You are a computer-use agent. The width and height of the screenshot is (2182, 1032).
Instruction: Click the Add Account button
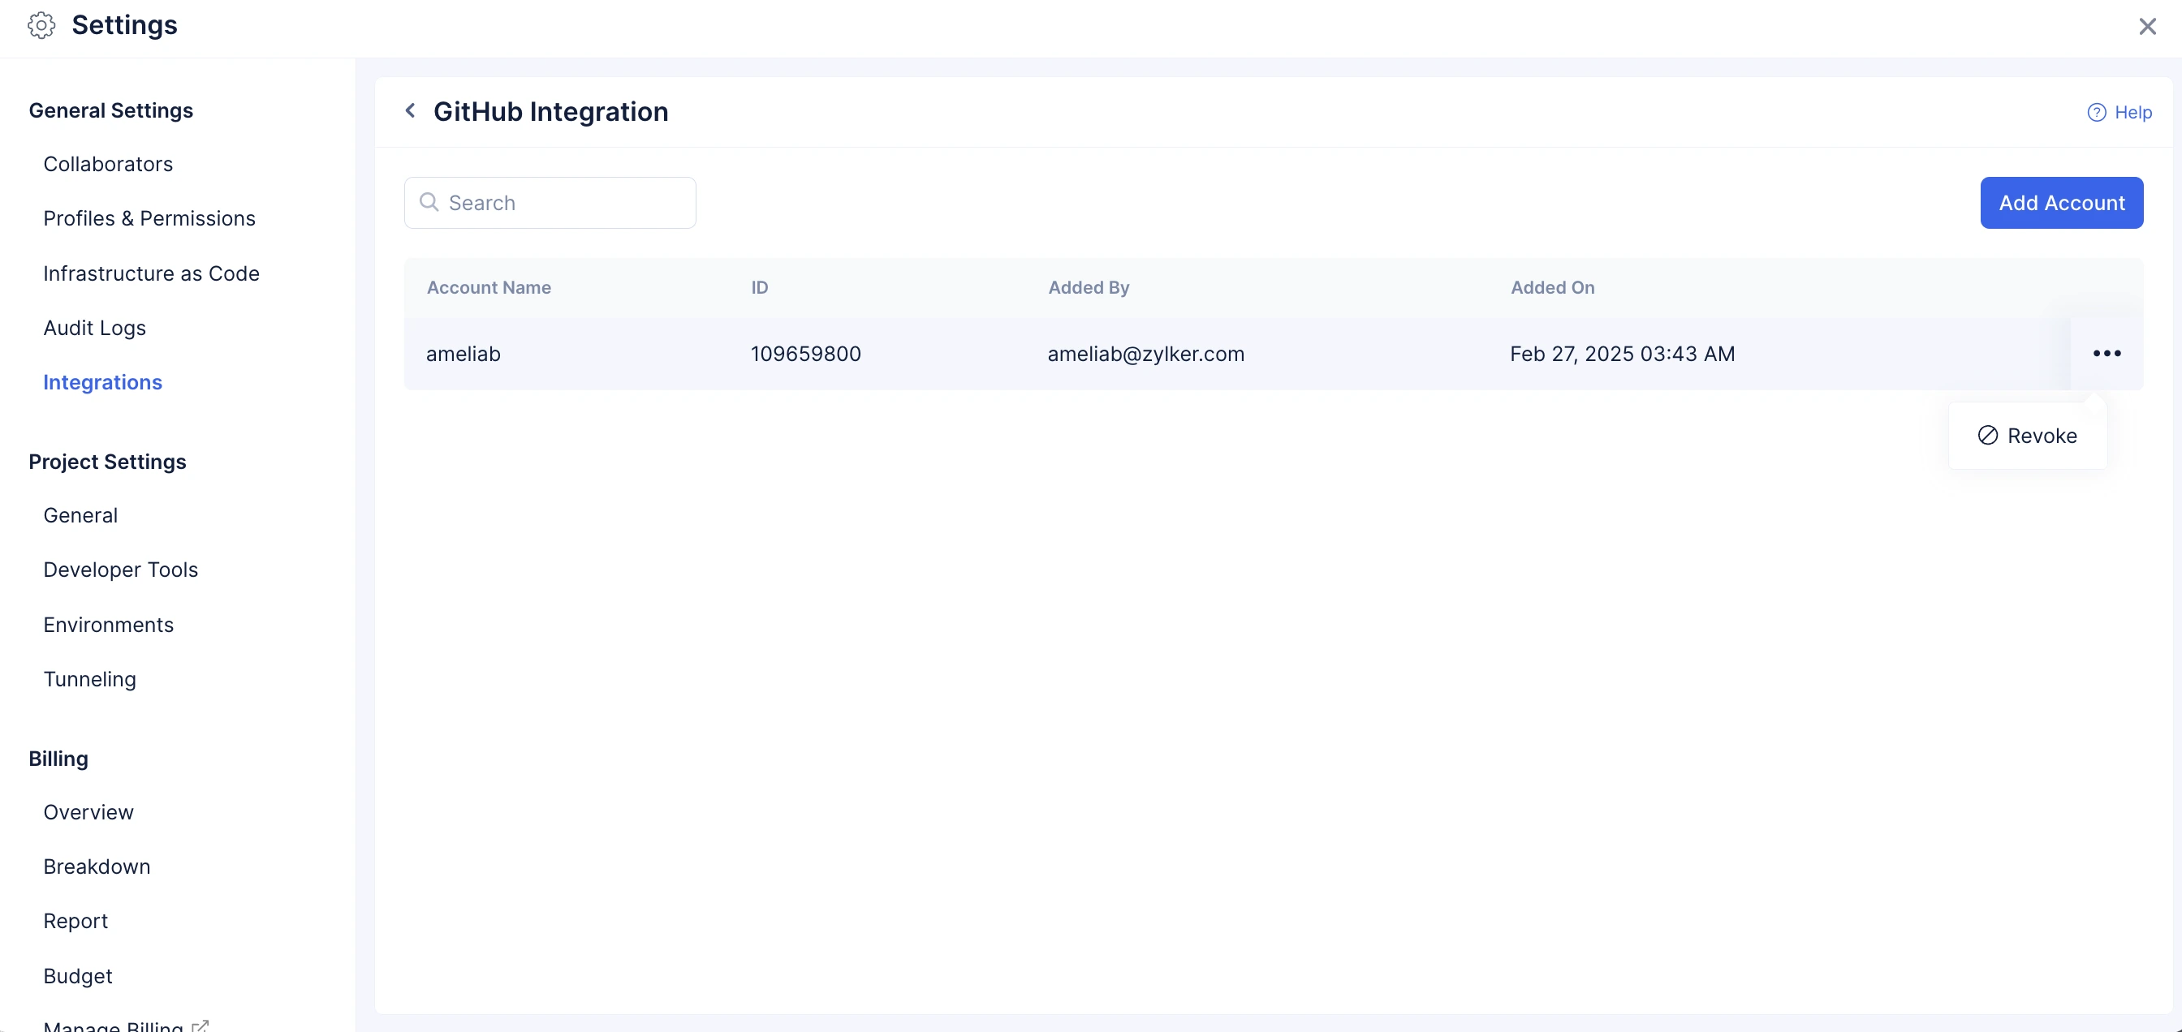[x=2061, y=202]
